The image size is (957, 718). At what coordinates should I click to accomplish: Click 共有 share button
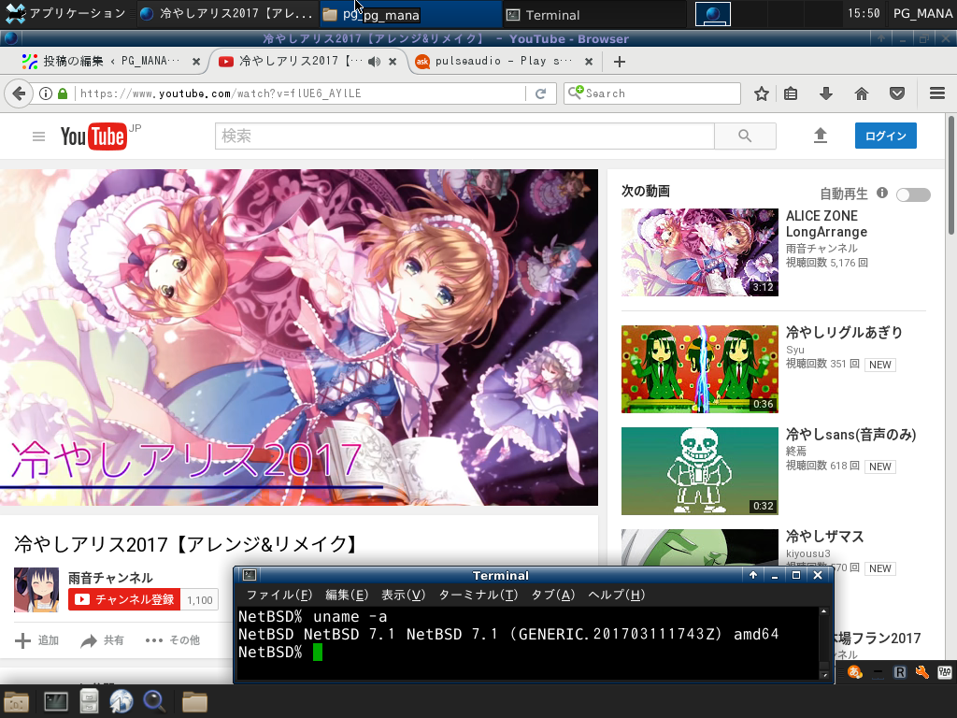pos(103,640)
